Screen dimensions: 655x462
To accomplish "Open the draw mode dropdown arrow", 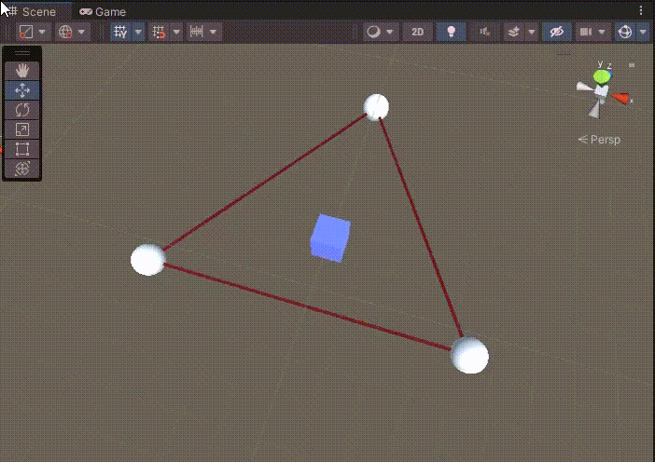I will point(390,32).
